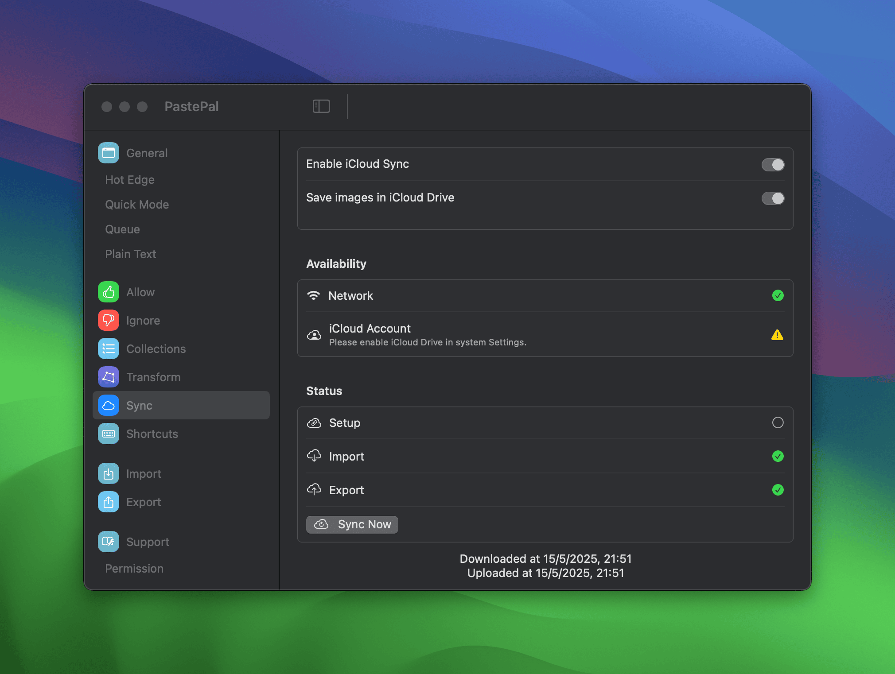Viewport: 895px width, 674px height.
Task: Select the Plain Text sidebar item
Action: [x=131, y=254]
